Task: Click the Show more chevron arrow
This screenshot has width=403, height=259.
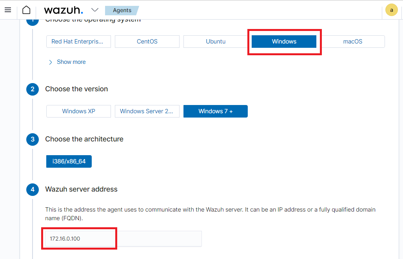Action: [x=50, y=62]
